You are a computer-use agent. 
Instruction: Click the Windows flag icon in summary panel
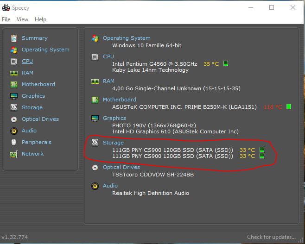(x=95, y=38)
